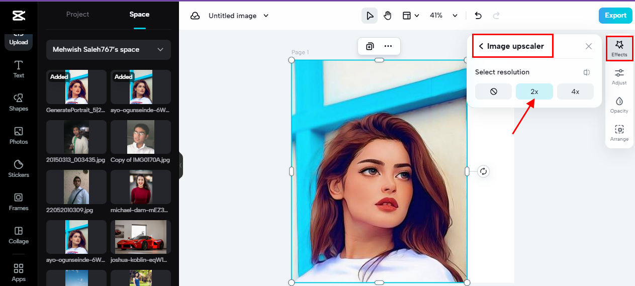Click the Export button
635x286 pixels.
click(615, 16)
